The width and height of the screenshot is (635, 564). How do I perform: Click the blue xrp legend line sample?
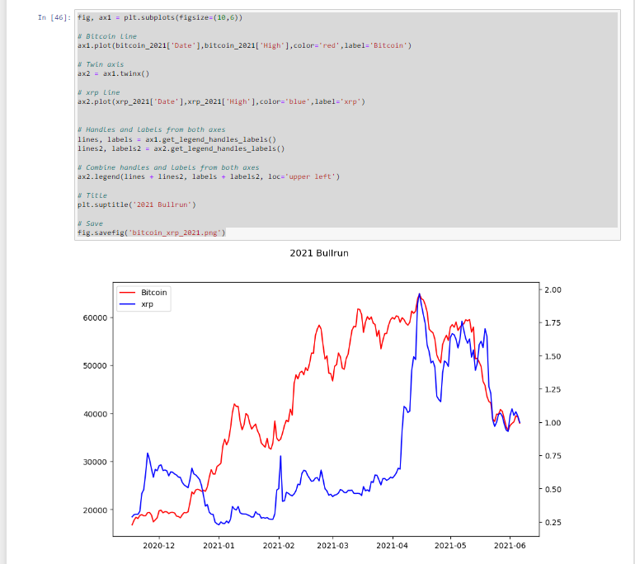point(127,304)
